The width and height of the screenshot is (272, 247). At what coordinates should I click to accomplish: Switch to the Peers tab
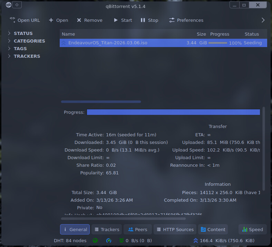(138, 229)
